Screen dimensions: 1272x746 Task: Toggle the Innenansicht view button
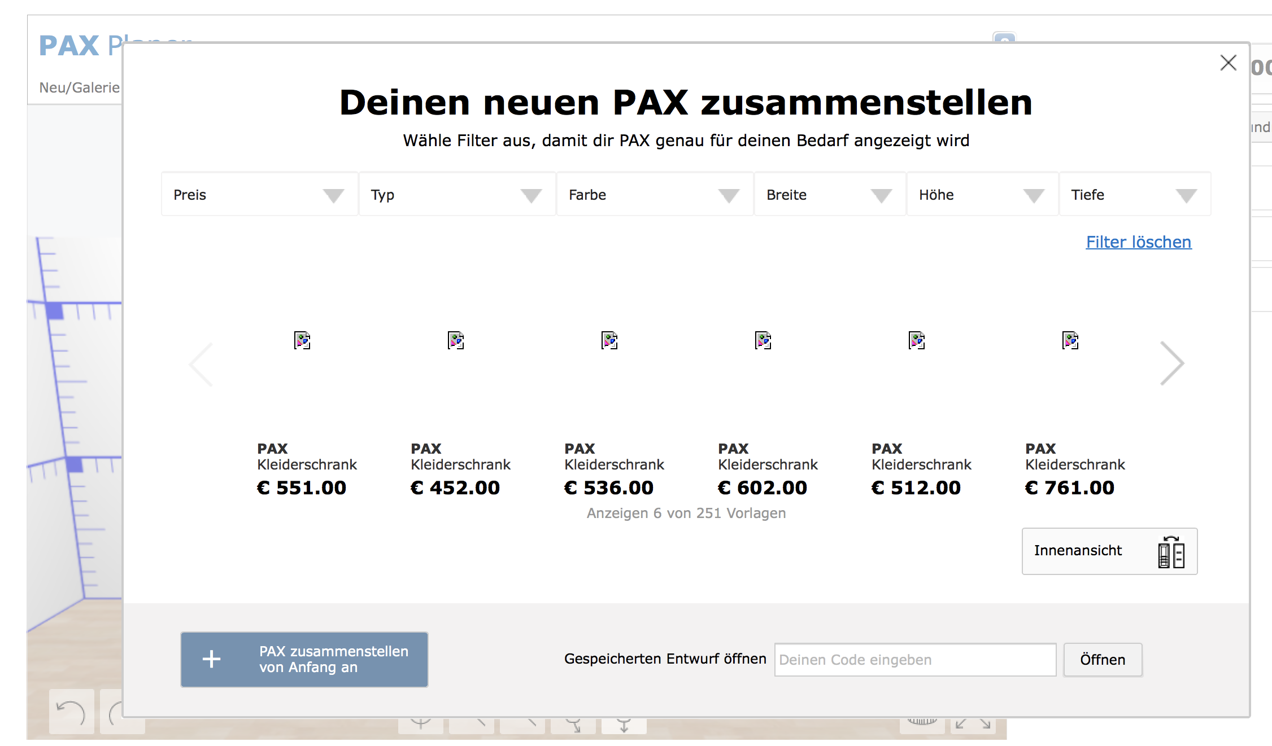[x=1109, y=551]
